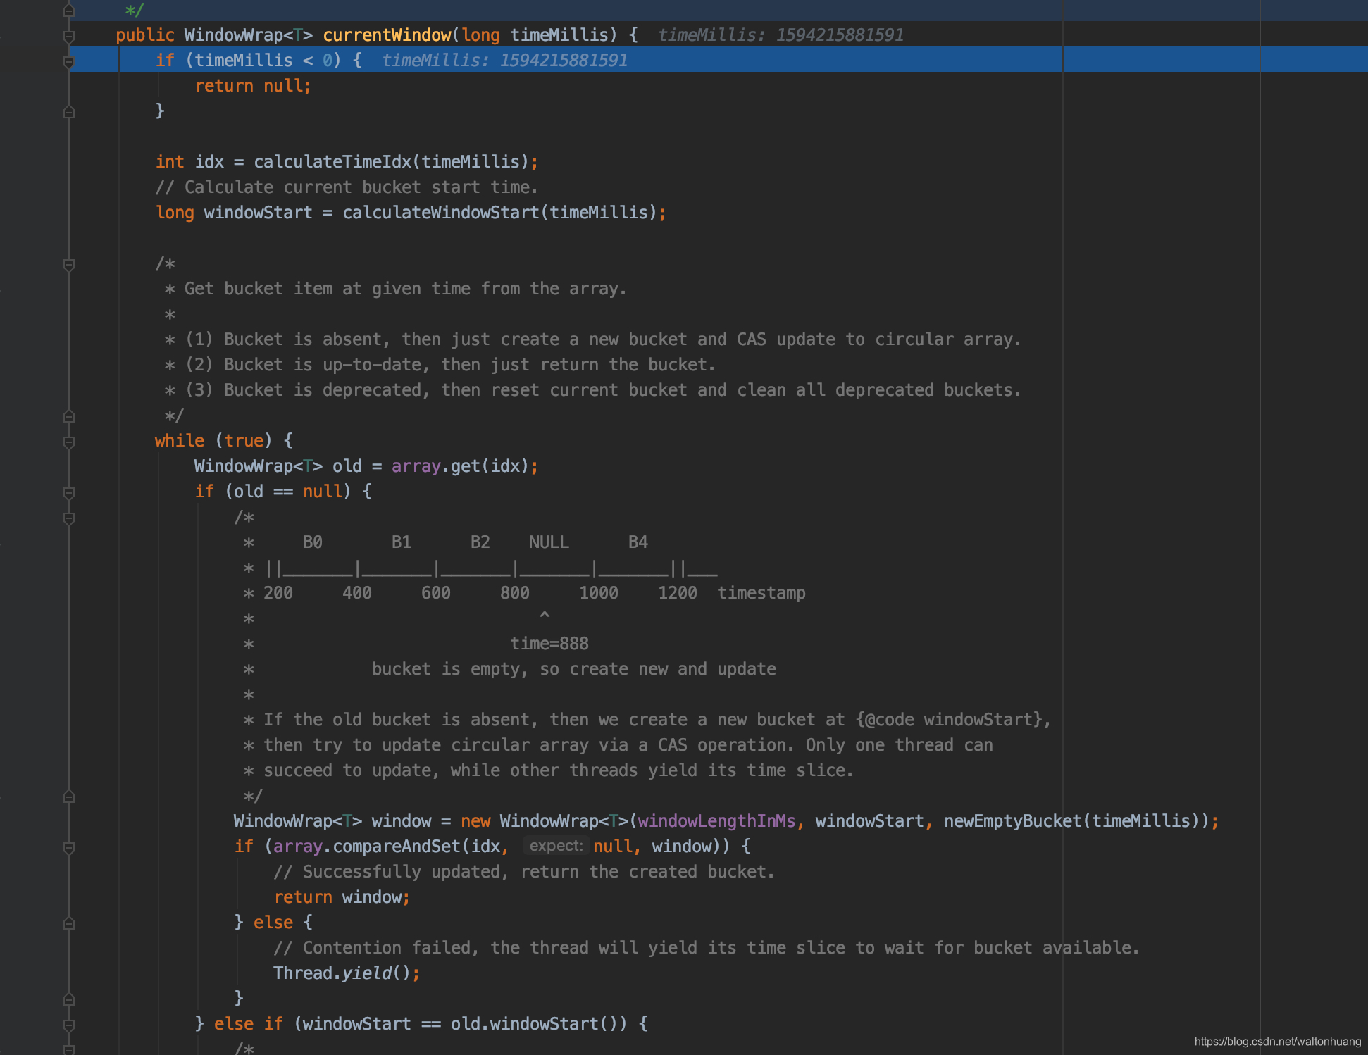Toggle fold marker beside 'if (timeMillis < 0)' line
The height and width of the screenshot is (1055, 1368).
pos(69,62)
